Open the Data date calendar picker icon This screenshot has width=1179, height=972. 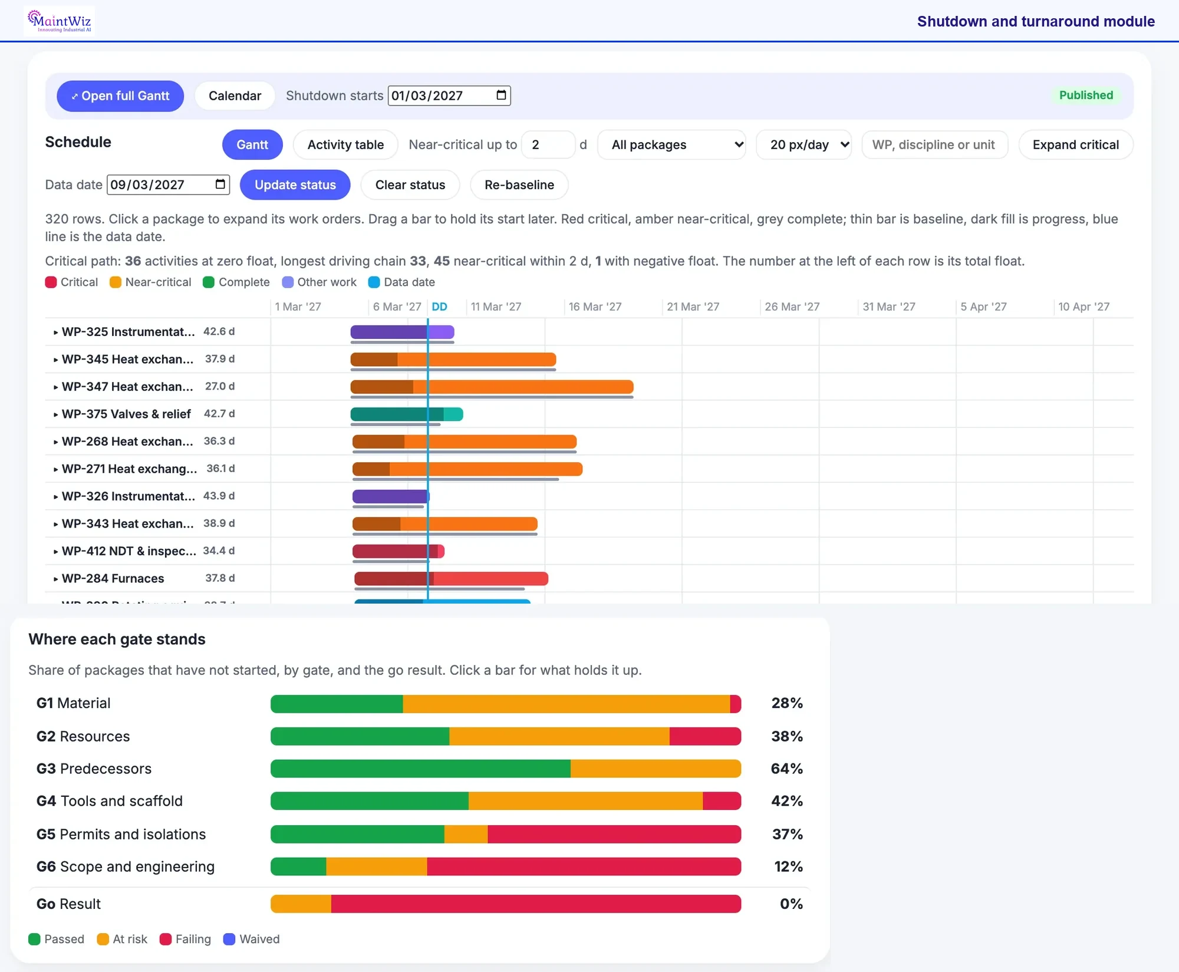pyautogui.click(x=220, y=184)
